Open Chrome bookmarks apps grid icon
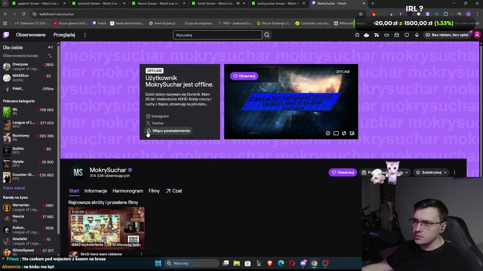This screenshot has width=483, height=271. pyautogui.click(x=5, y=23)
